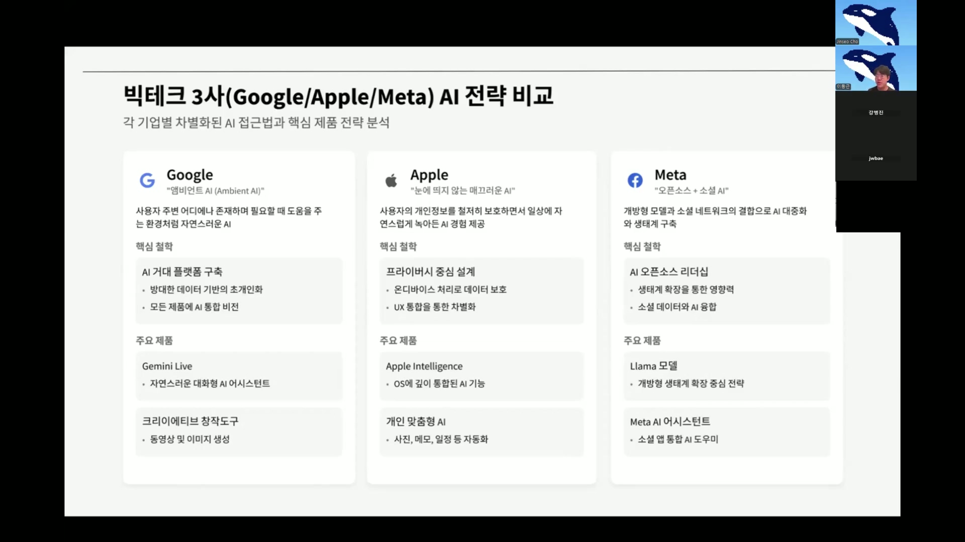
Task: Click the Meta Facebook logo icon
Action: point(635,180)
